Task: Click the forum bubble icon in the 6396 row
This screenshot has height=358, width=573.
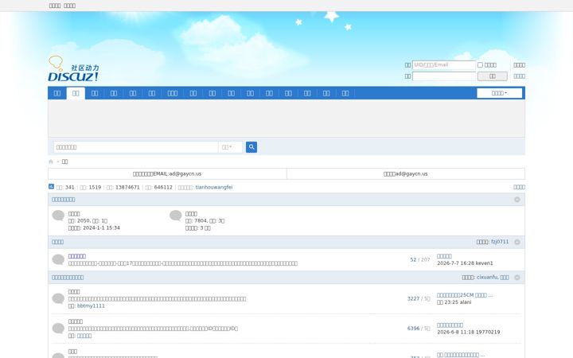Action: [x=58, y=329]
